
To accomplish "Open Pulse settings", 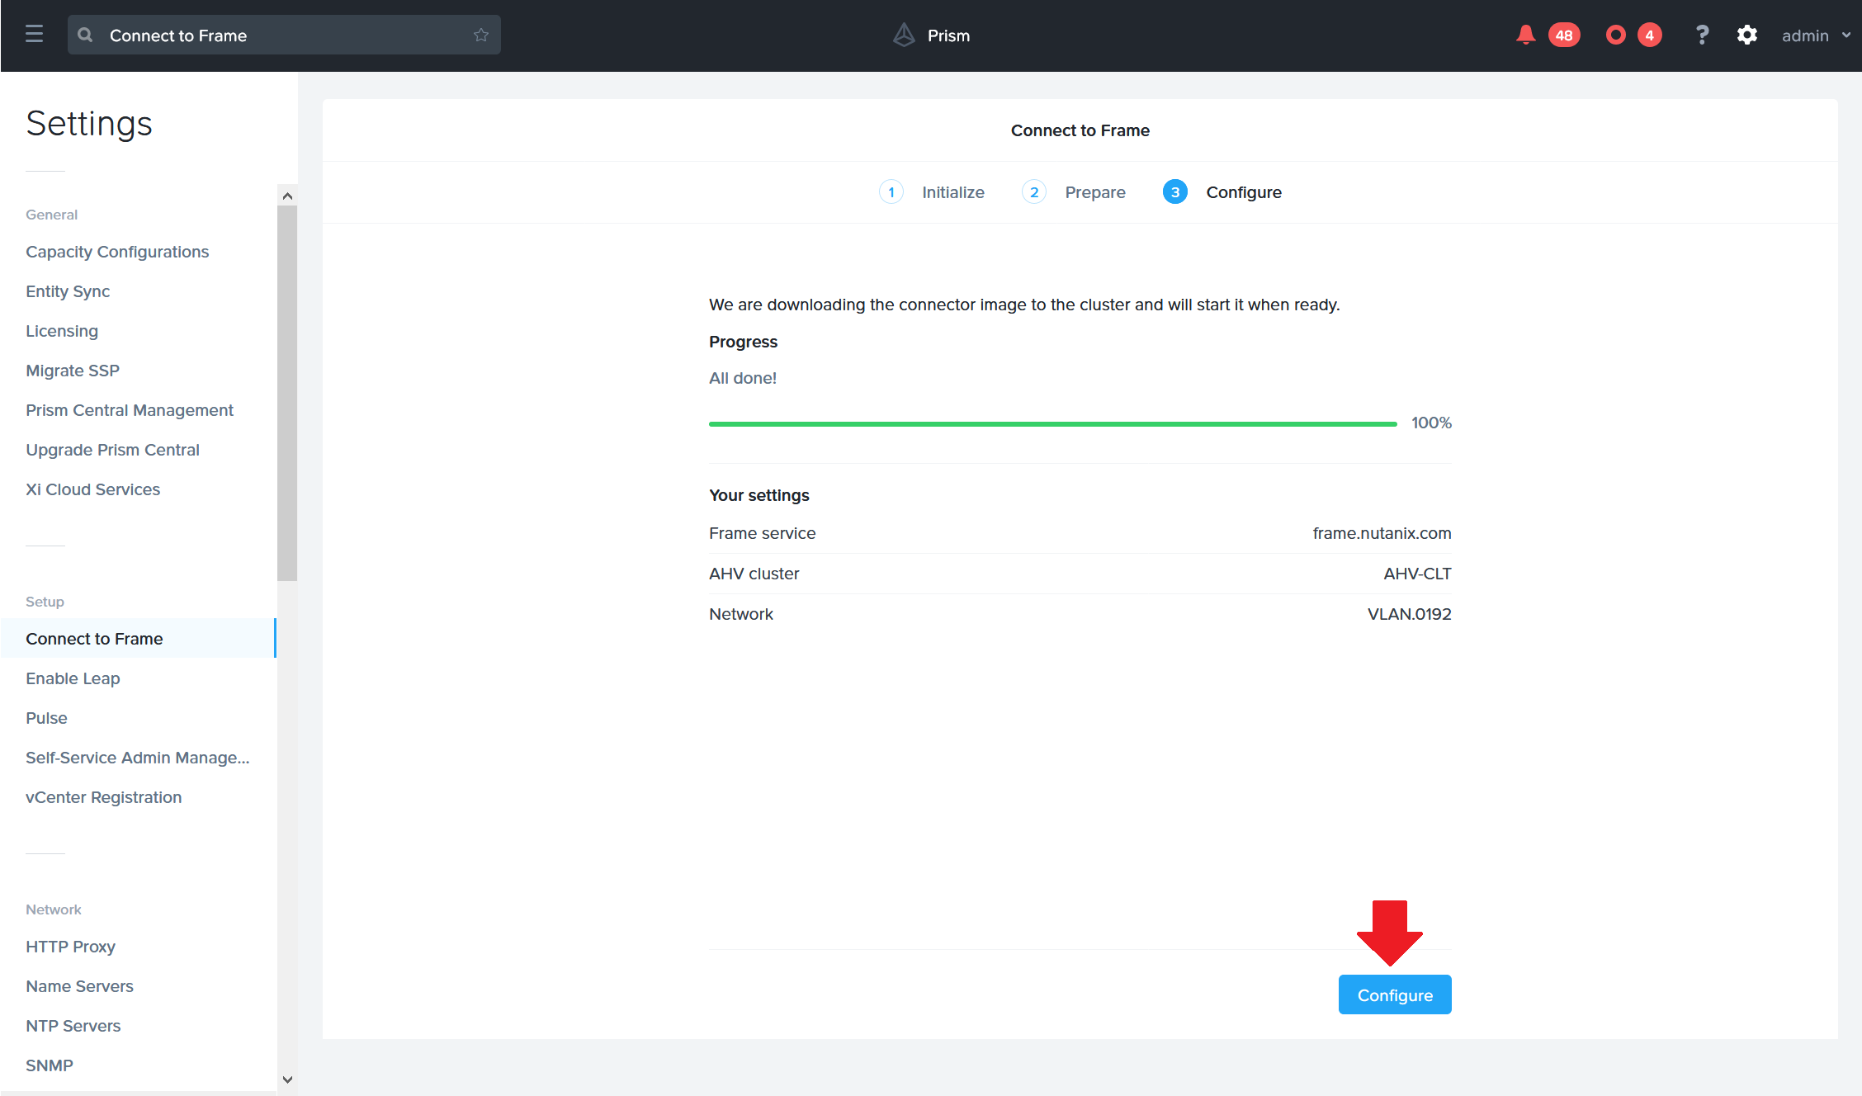I will coord(46,718).
